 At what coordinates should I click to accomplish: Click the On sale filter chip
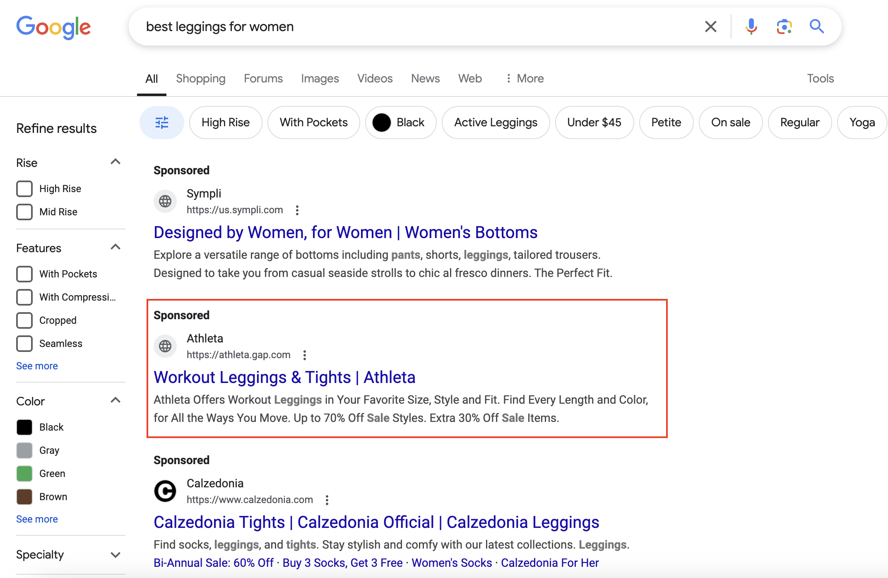point(731,122)
